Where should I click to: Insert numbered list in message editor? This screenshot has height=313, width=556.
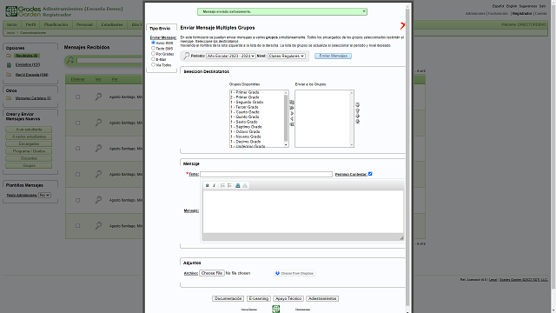pos(222,185)
